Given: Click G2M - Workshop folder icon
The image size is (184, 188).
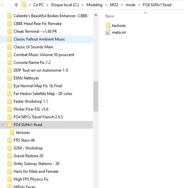Looking at the screenshot, I should (9, 148).
